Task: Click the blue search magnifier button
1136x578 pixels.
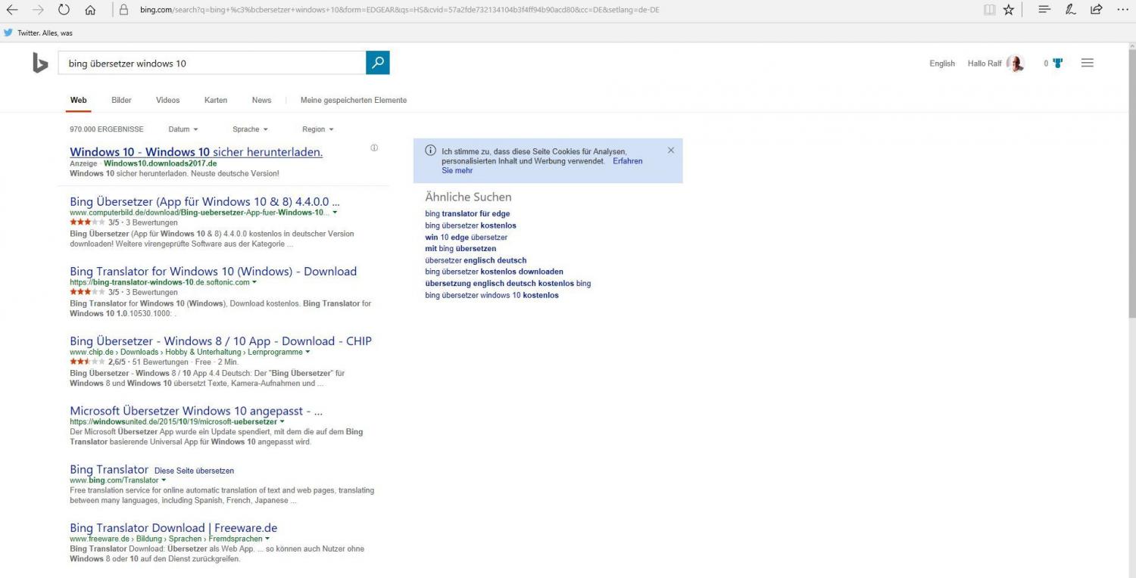Action: [378, 63]
